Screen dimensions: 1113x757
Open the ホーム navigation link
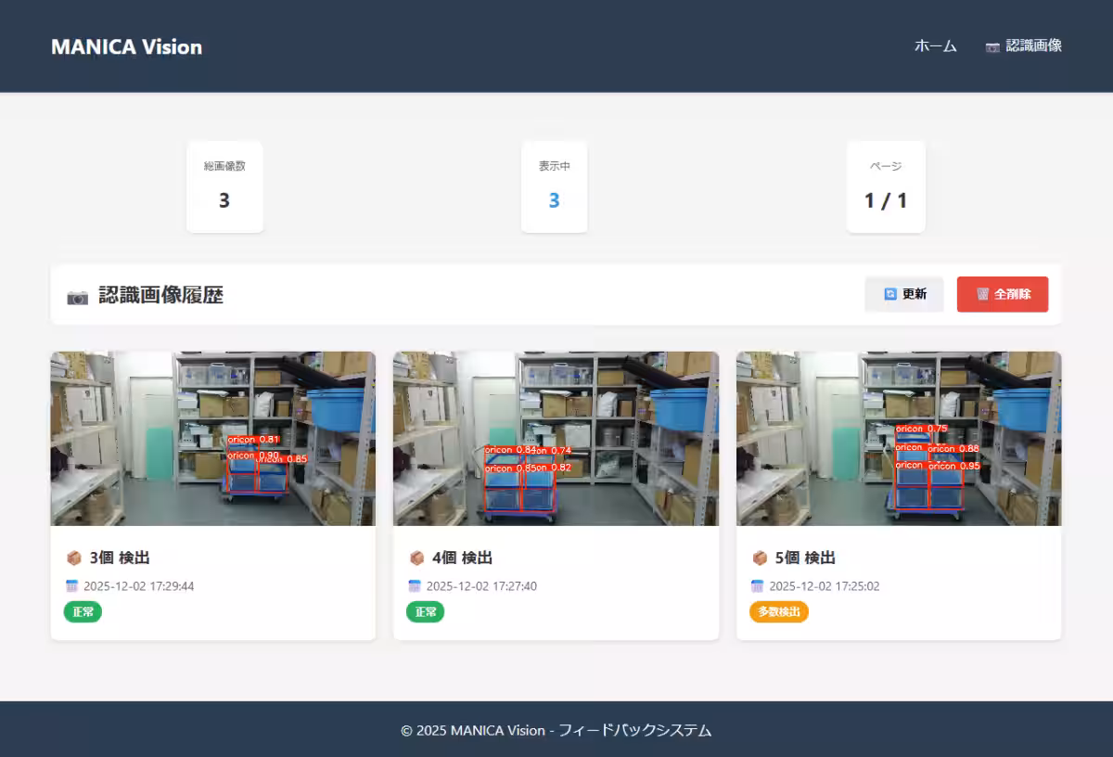(x=935, y=45)
